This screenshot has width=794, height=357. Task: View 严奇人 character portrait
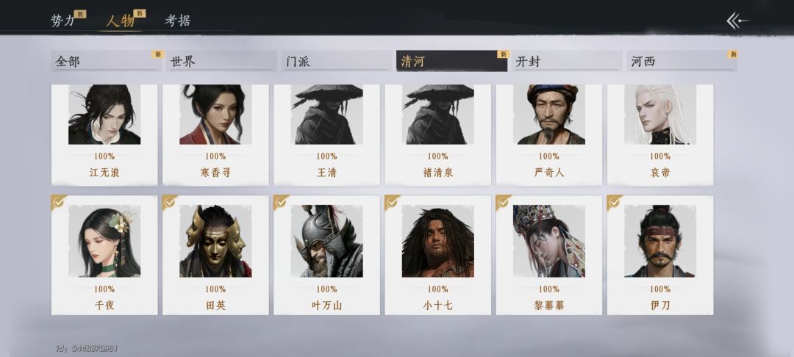click(x=549, y=115)
